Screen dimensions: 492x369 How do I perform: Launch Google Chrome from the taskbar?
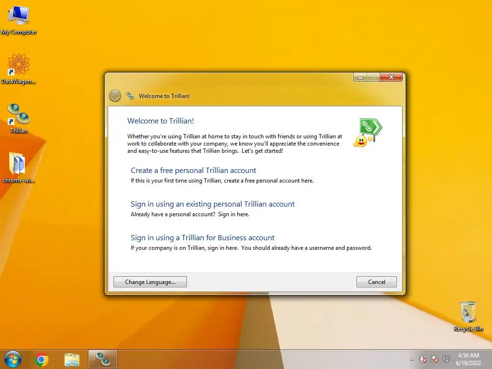pyautogui.click(x=41, y=359)
